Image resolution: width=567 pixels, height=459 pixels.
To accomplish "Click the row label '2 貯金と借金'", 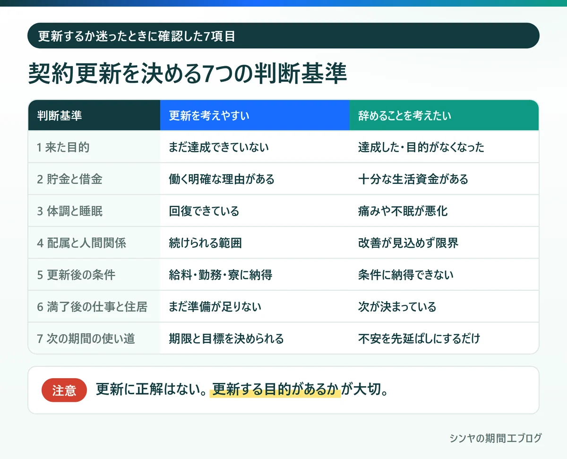I will (x=94, y=179).
